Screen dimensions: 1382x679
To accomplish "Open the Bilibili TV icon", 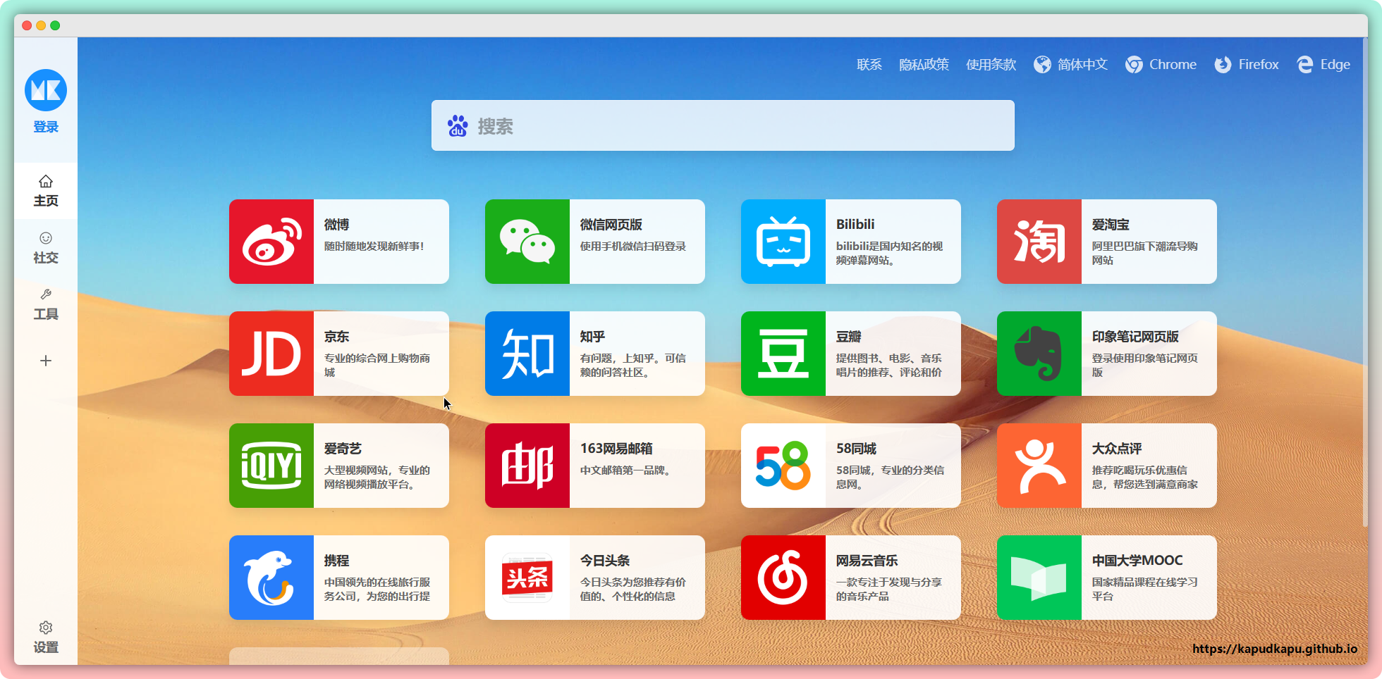I will pyautogui.click(x=783, y=242).
